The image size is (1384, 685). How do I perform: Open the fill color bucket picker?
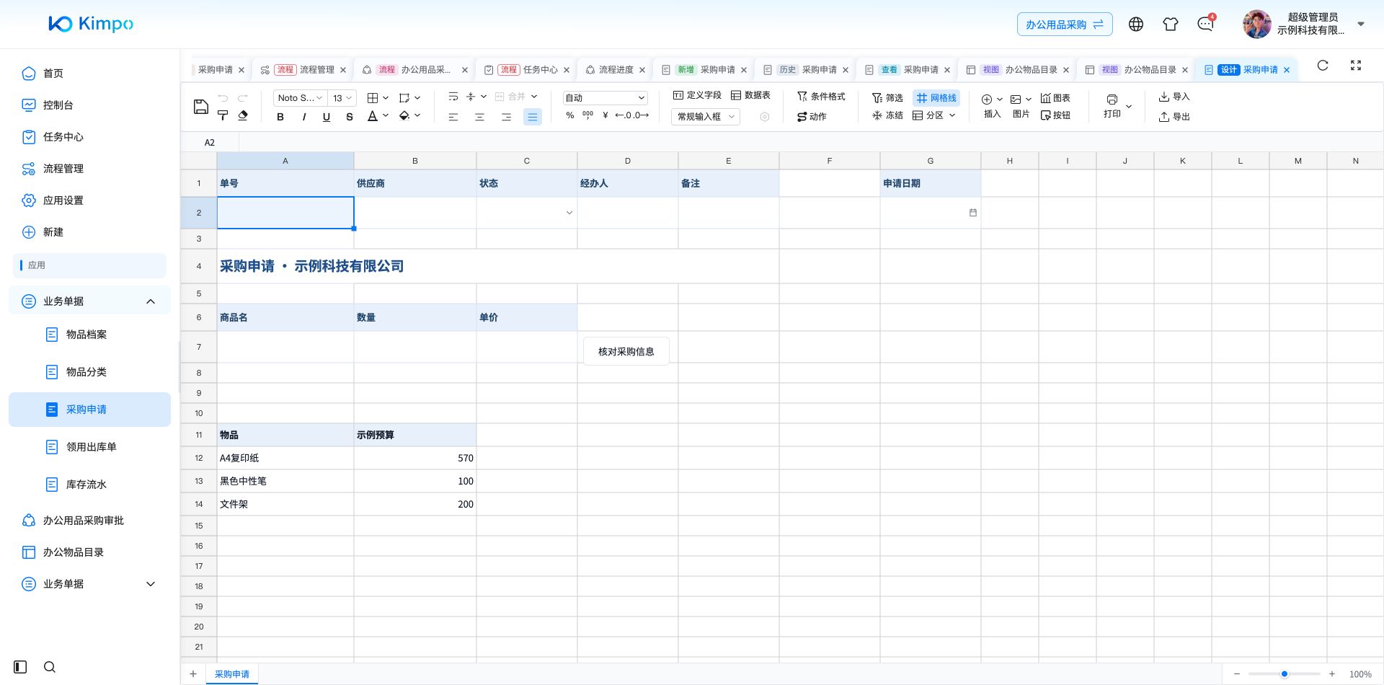tap(404, 115)
